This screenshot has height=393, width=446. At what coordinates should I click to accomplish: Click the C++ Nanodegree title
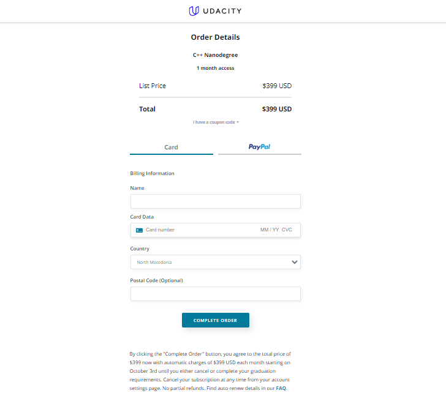click(215, 55)
